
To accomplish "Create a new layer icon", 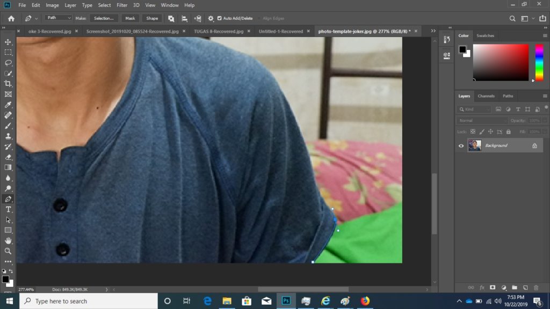I will pos(525,288).
